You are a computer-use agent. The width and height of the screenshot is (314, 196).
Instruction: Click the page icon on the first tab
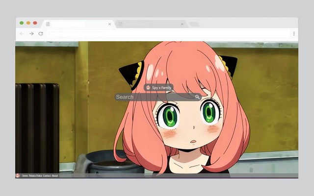click(x=48, y=24)
